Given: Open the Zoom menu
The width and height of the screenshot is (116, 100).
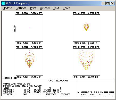Looking at the screenshot, I should (x=66, y=8).
